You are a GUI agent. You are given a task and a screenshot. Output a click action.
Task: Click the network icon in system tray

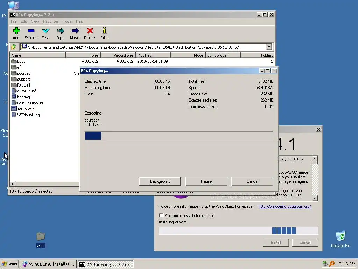tap(325, 264)
